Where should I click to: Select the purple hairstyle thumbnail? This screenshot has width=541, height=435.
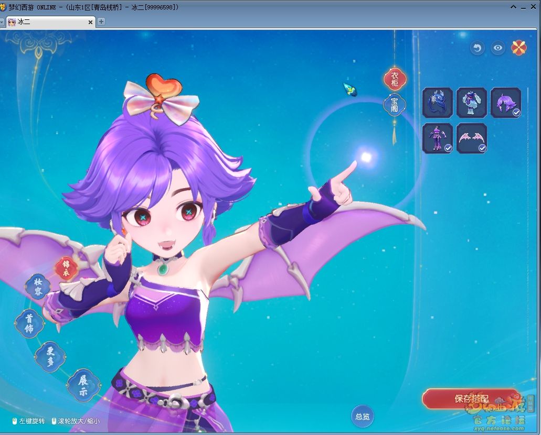tap(506, 102)
